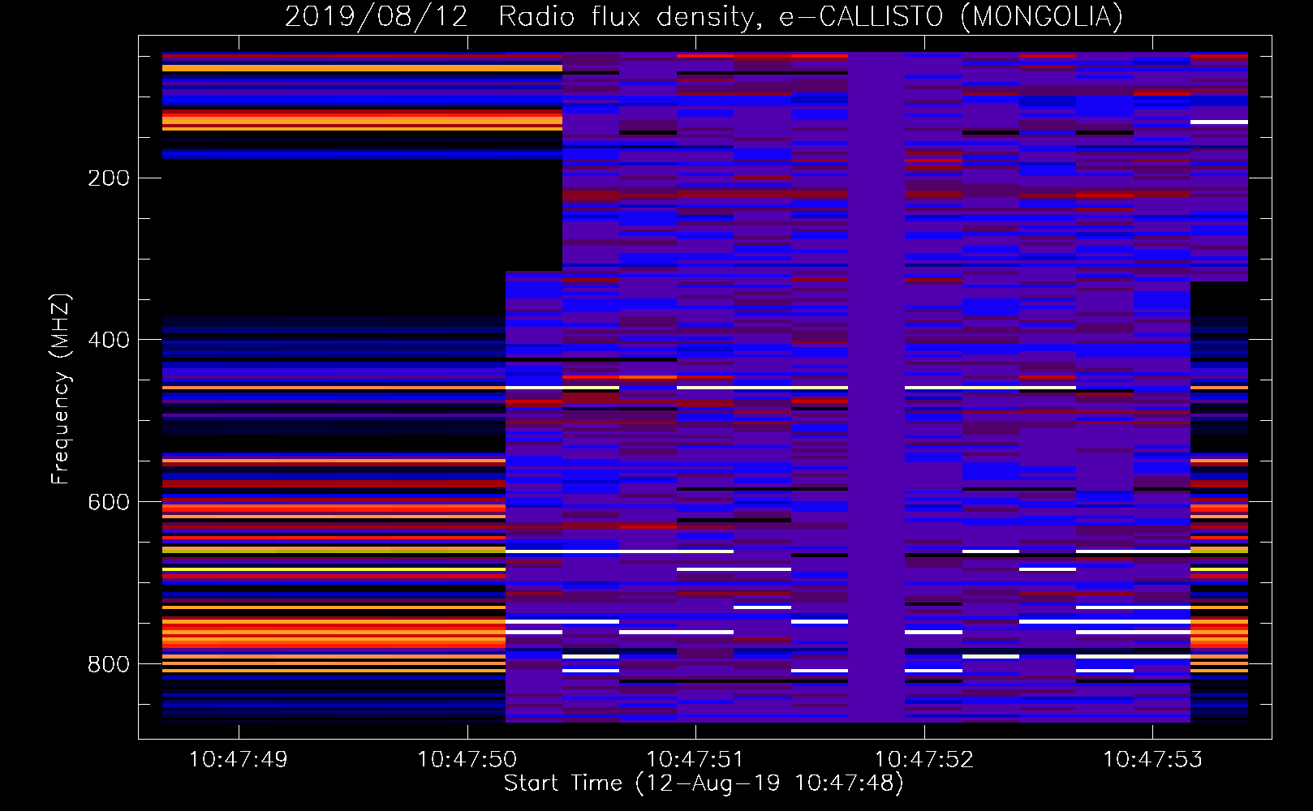The image size is (1313, 811).
Task: Click the 10:47:49 time tick label
Action: 239,760
